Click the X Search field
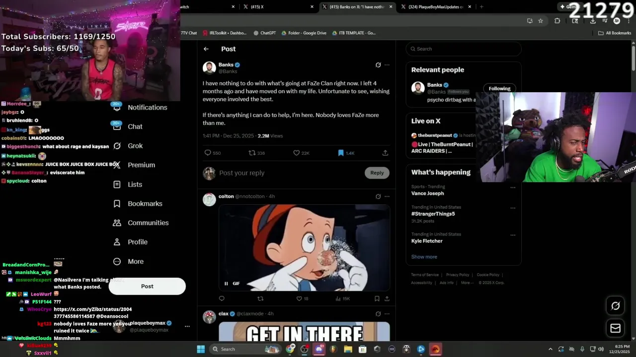This screenshot has width=636, height=357. pyautogui.click(x=464, y=49)
